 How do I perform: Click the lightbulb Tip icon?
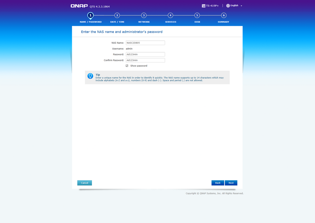pyautogui.click(x=90, y=76)
